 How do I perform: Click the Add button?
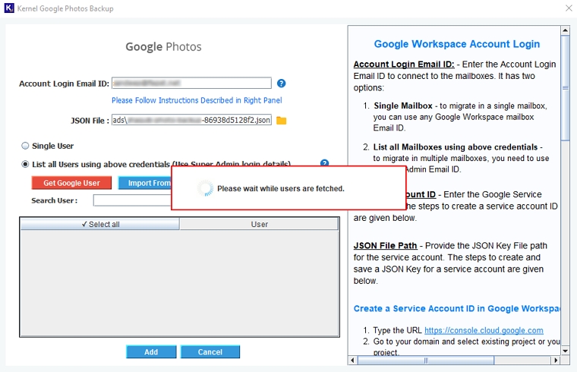pos(151,352)
